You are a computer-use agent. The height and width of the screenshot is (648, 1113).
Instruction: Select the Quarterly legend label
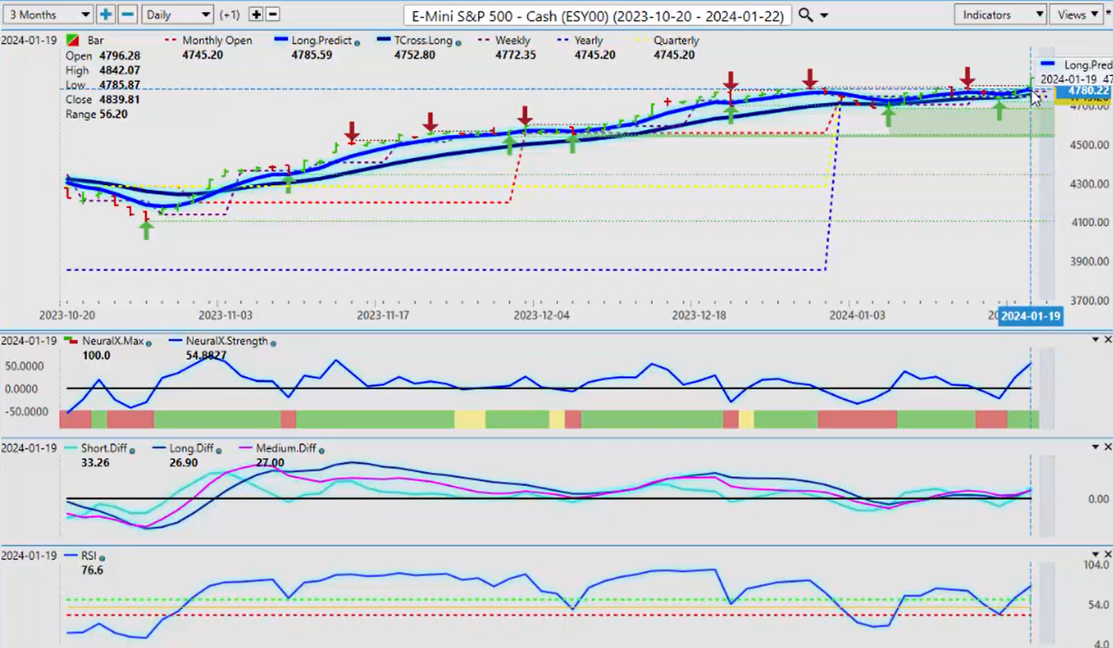tap(676, 40)
